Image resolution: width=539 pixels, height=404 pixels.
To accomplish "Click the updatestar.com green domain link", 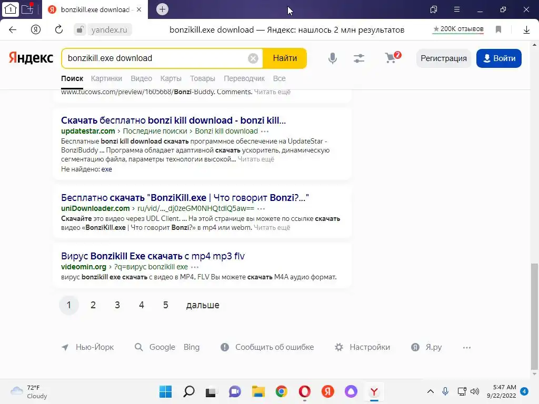I will [88, 131].
